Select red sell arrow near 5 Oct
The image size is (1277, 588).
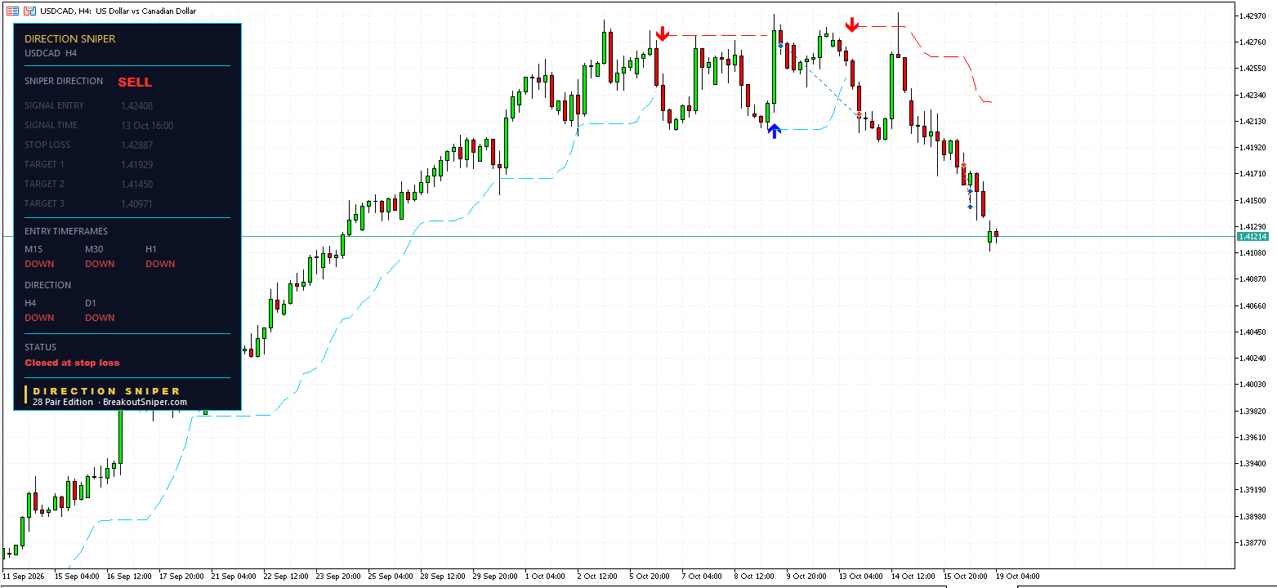click(x=663, y=33)
